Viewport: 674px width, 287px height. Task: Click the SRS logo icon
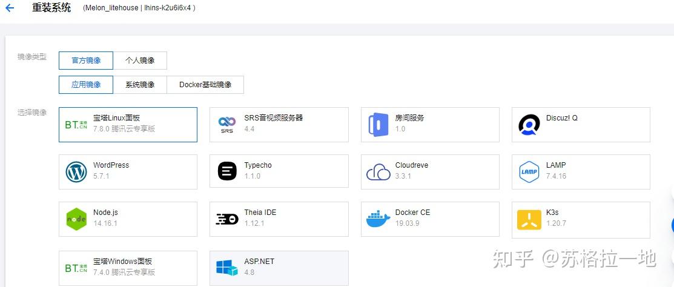[227, 125]
